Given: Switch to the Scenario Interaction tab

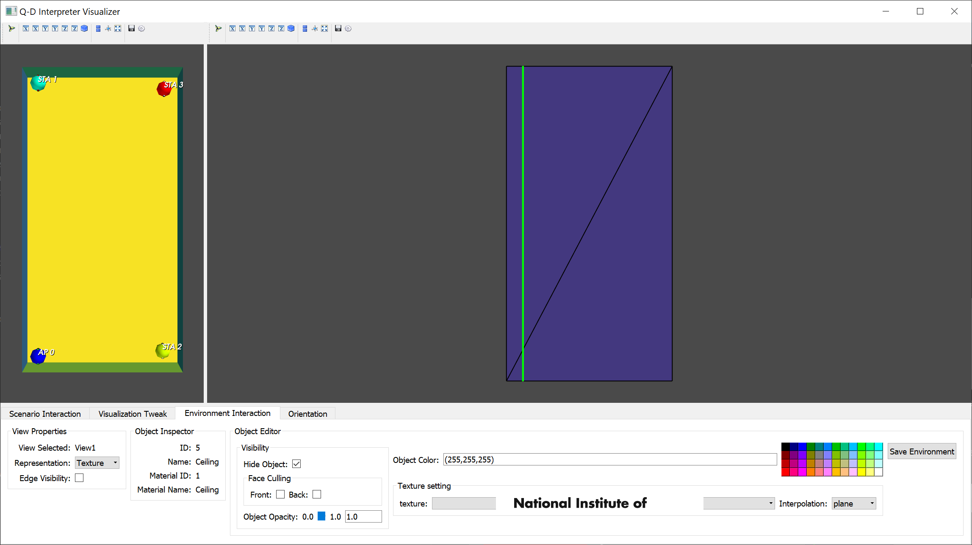Looking at the screenshot, I should click(x=45, y=414).
